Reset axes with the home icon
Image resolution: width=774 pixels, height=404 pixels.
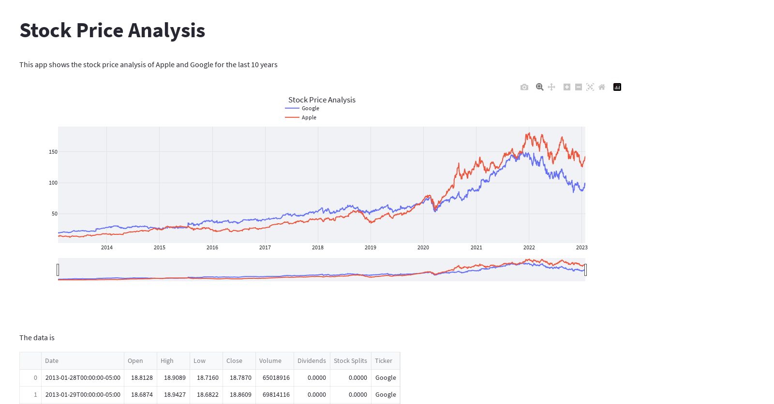(602, 87)
